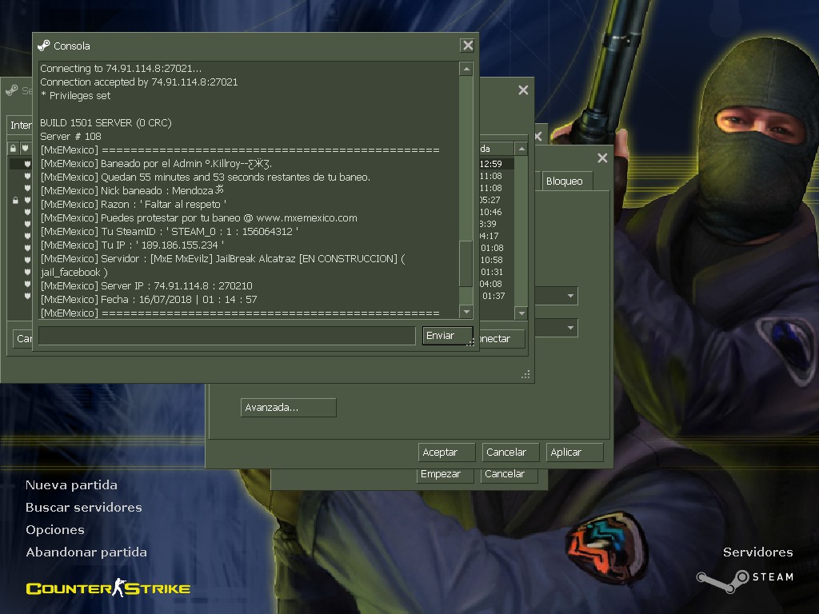Click the lock icon in the server list row
The width and height of the screenshot is (819, 614).
pyautogui.click(x=15, y=200)
